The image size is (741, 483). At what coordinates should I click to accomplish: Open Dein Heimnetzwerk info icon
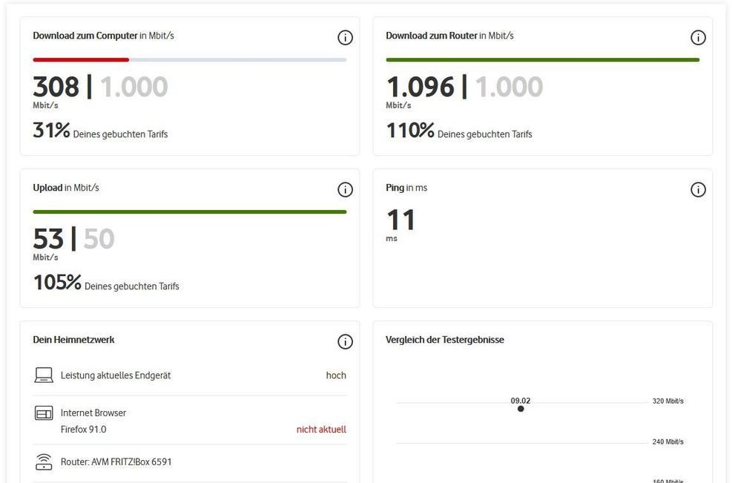tap(345, 342)
